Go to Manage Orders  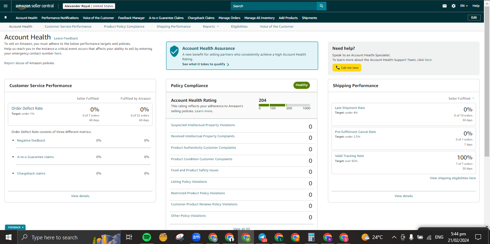(229, 18)
